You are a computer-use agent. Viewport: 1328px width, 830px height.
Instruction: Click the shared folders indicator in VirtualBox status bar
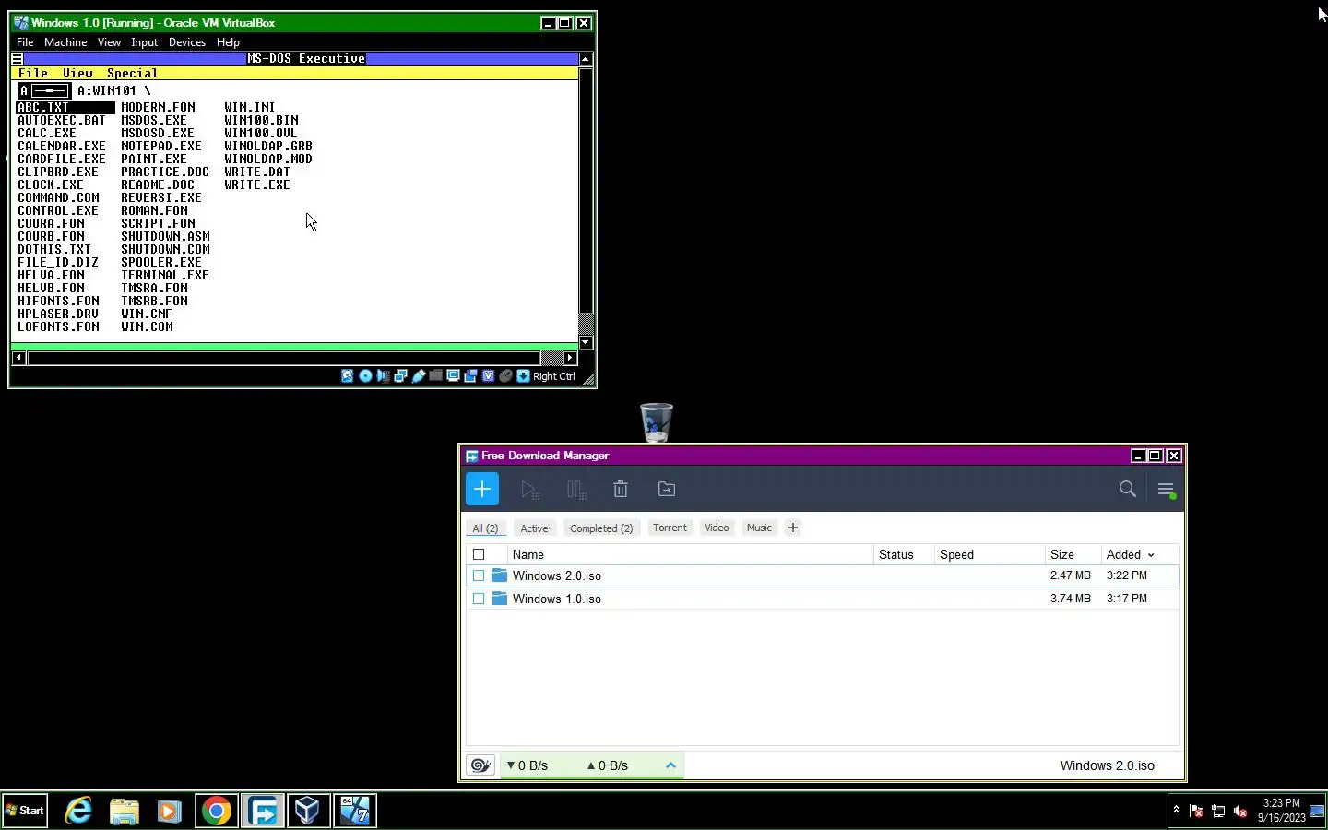pos(435,376)
